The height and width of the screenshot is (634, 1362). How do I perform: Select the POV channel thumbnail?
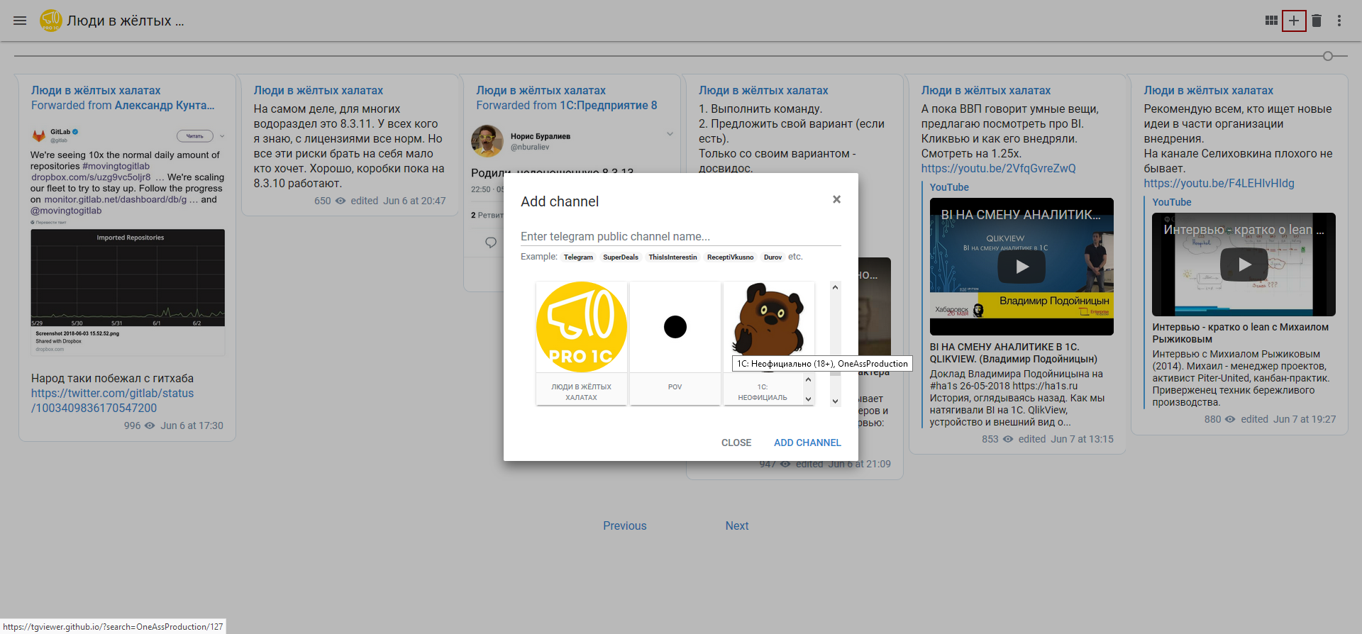[x=675, y=327]
